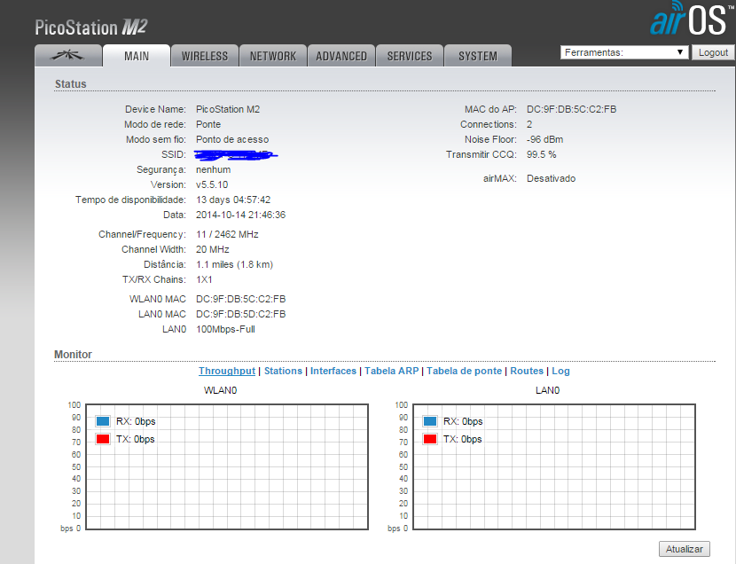Click the MAC do AP address value
The width and height of the screenshot is (736, 564).
[571, 109]
